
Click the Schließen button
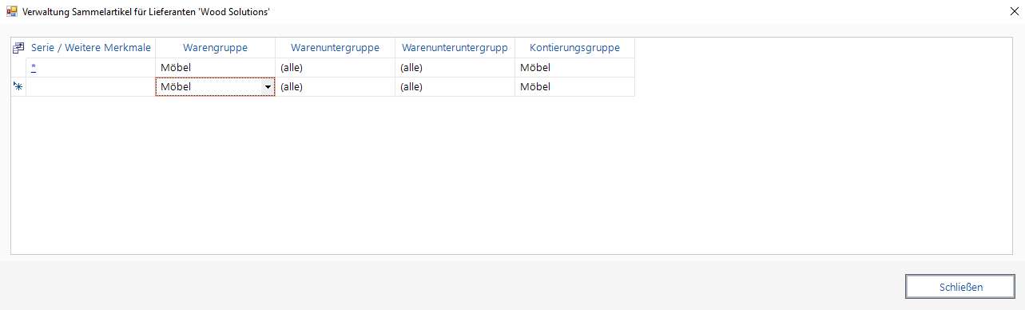pyautogui.click(x=960, y=287)
